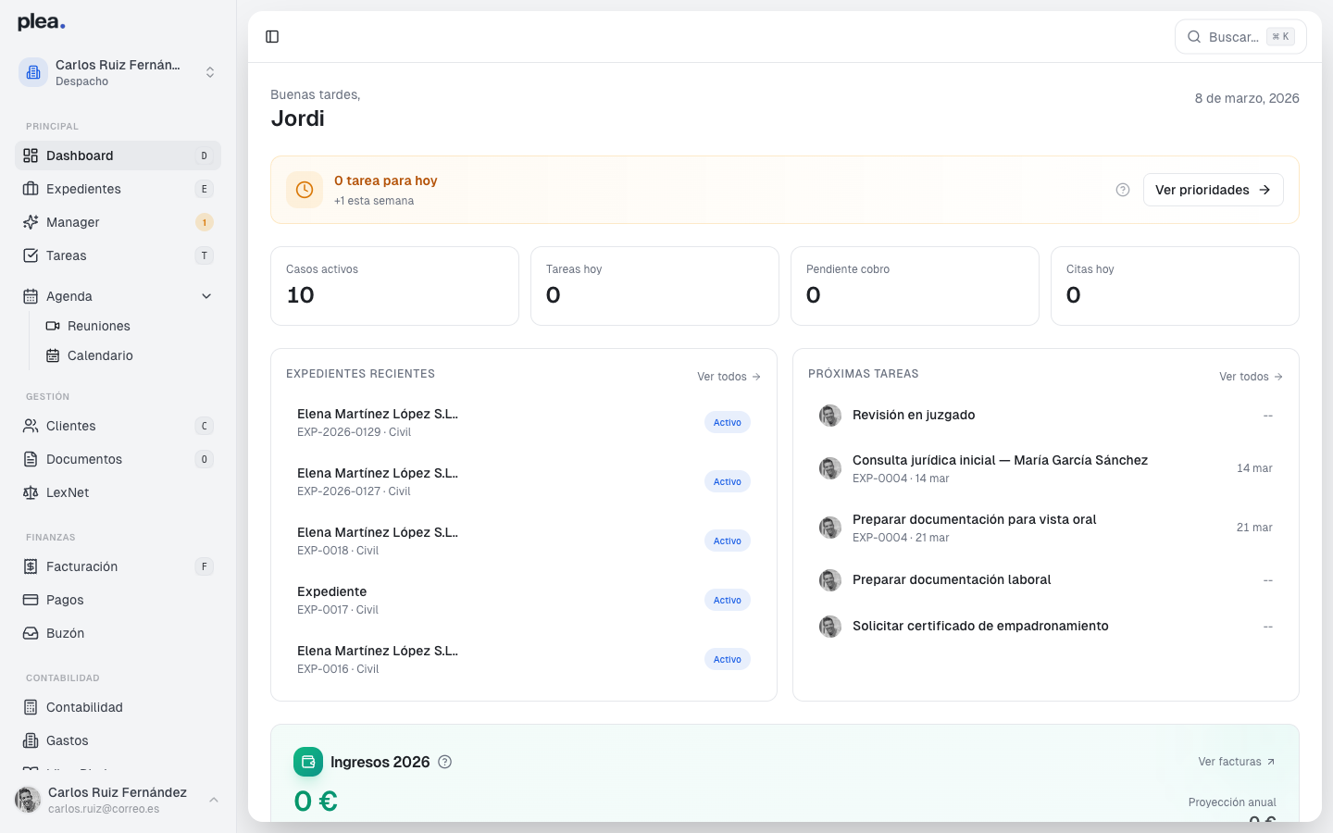
Task: Open expediente EXP-0016
Action: pos(524,659)
